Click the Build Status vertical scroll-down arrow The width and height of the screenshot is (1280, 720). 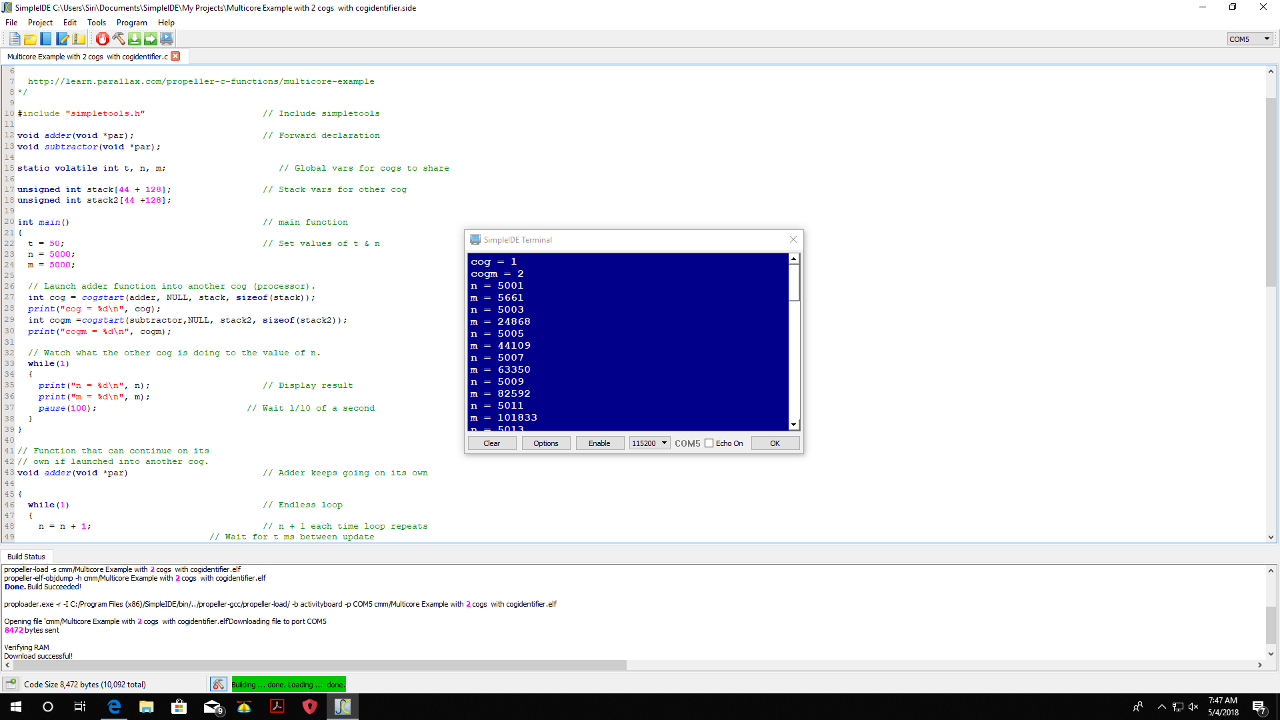coord(1271,654)
